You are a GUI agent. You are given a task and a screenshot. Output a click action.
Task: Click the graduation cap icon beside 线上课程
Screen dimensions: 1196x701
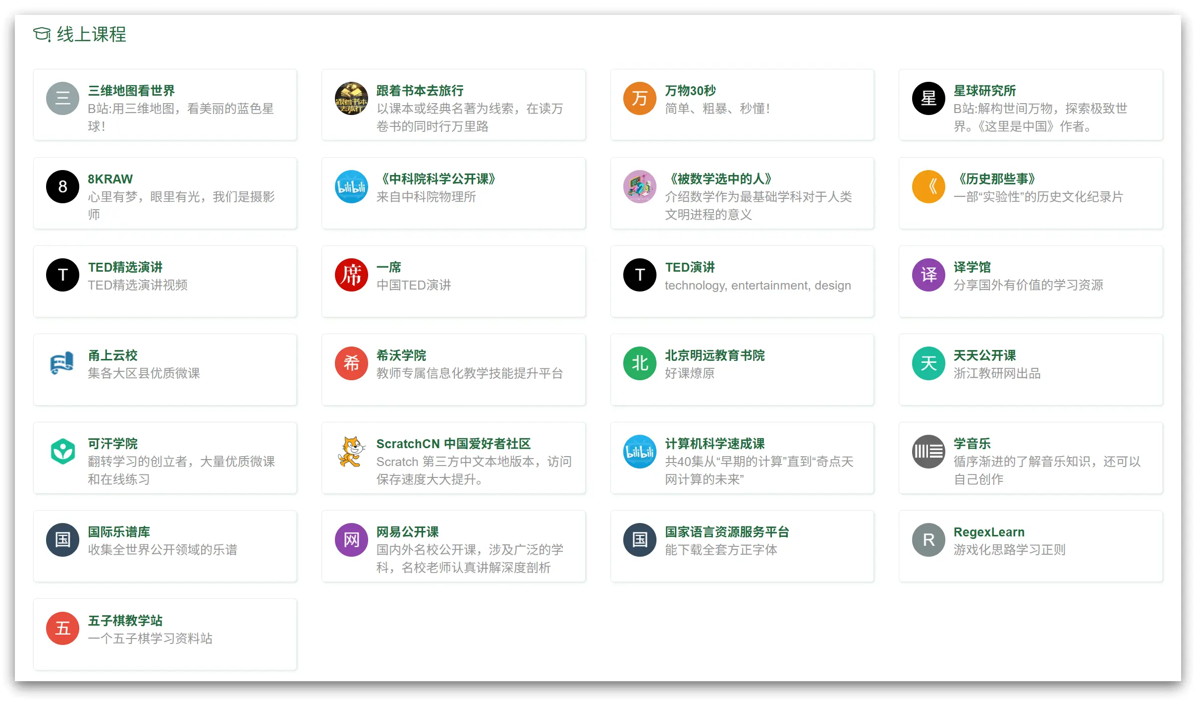click(x=42, y=34)
